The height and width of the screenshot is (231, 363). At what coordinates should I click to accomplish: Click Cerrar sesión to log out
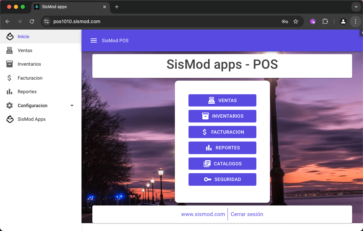coord(247,214)
